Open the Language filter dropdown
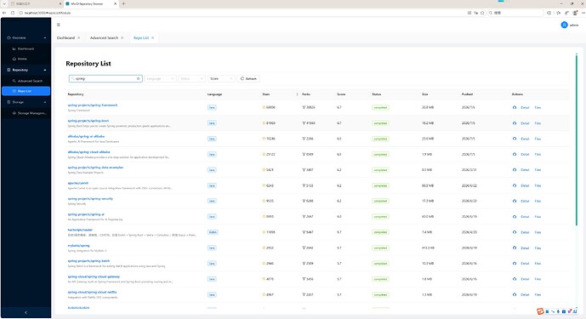Screen dimensions: 586x319 click(x=160, y=78)
